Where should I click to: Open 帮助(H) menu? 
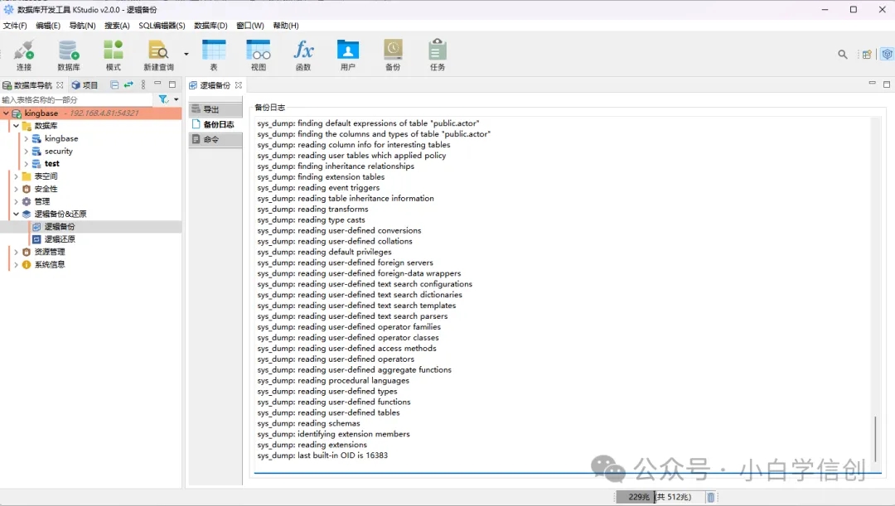coord(286,26)
